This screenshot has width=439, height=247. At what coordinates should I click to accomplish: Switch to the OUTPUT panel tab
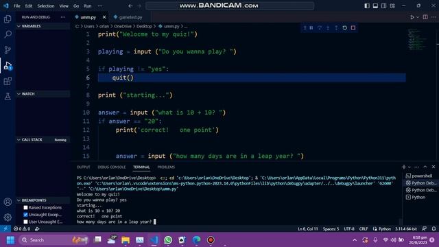(x=84, y=167)
